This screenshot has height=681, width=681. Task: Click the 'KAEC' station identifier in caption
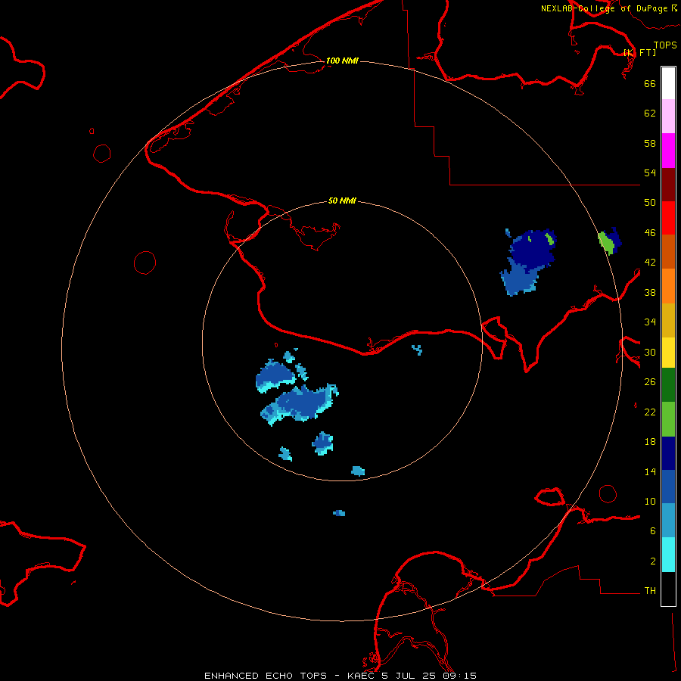click(x=362, y=676)
